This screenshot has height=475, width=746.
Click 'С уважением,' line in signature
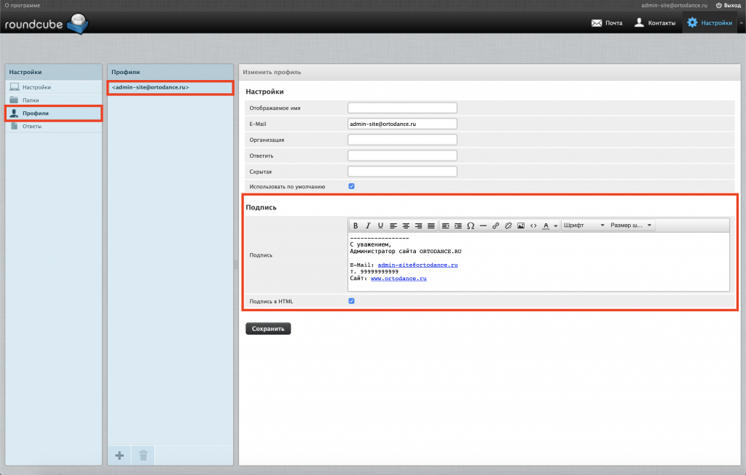click(x=371, y=244)
